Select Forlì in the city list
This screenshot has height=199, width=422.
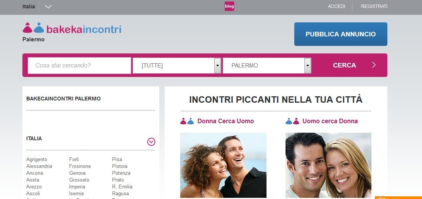click(x=74, y=159)
